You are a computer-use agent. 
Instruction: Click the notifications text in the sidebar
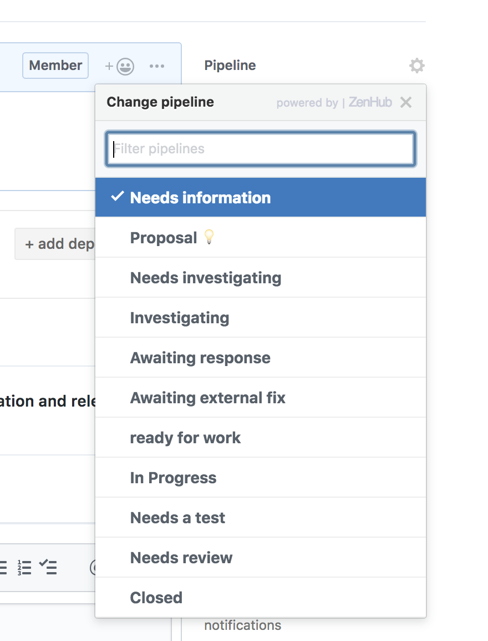tap(243, 625)
